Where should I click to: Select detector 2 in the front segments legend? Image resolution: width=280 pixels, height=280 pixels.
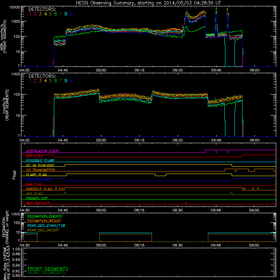[35, 14]
